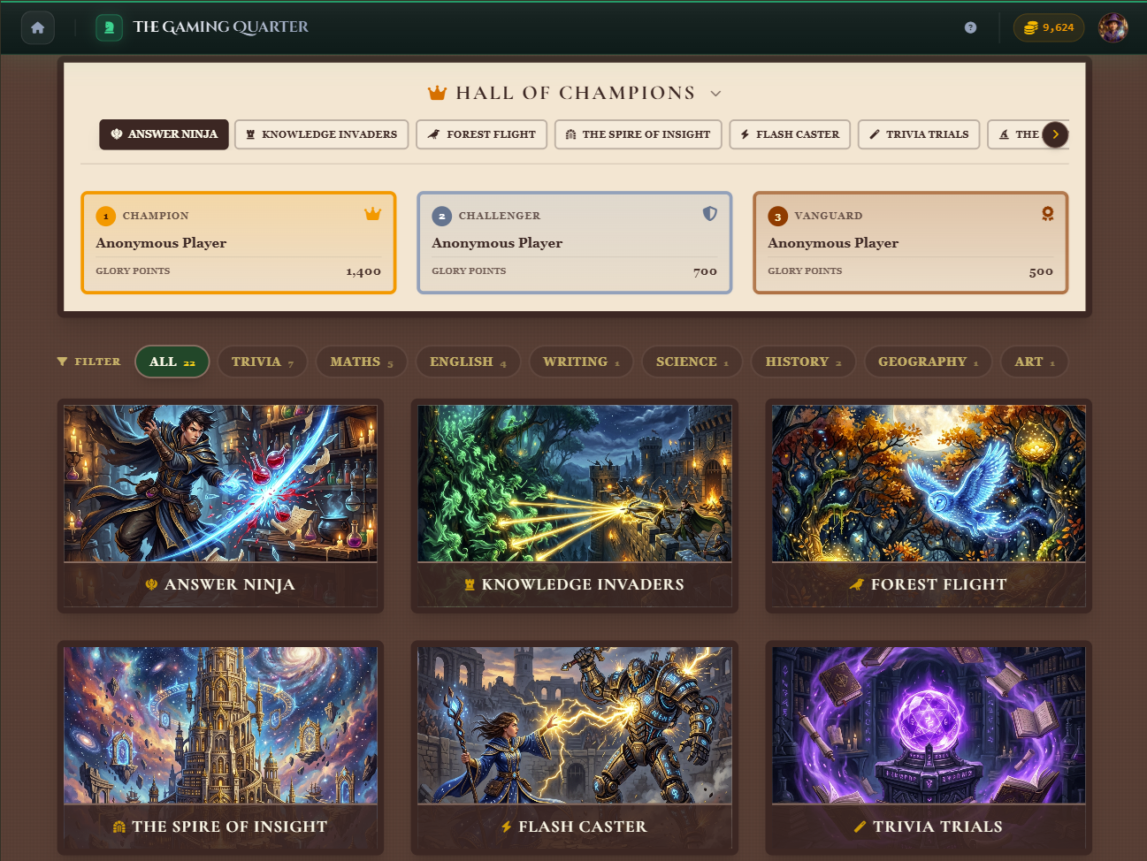Select the rank 1 badge on Champion card
This screenshot has height=861, width=1147.
point(106,216)
